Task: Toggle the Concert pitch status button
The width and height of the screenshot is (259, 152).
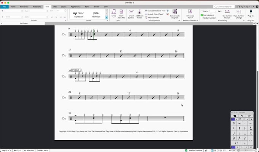Action: (x=42, y=150)
